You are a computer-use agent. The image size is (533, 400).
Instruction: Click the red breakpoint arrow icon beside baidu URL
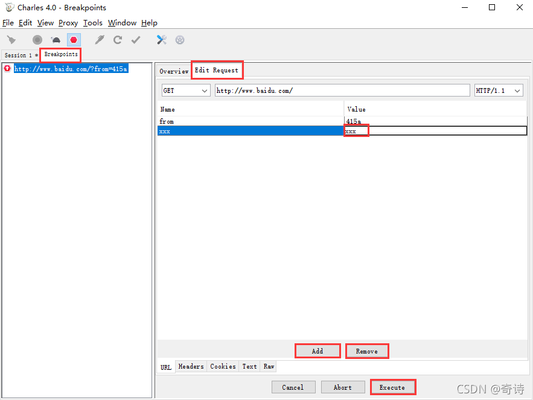[x=7, y=69]
